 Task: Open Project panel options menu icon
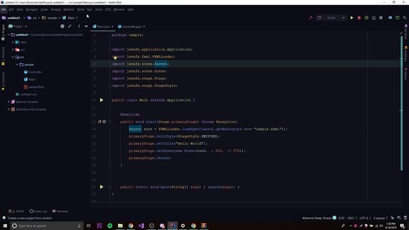coord(79,26)
